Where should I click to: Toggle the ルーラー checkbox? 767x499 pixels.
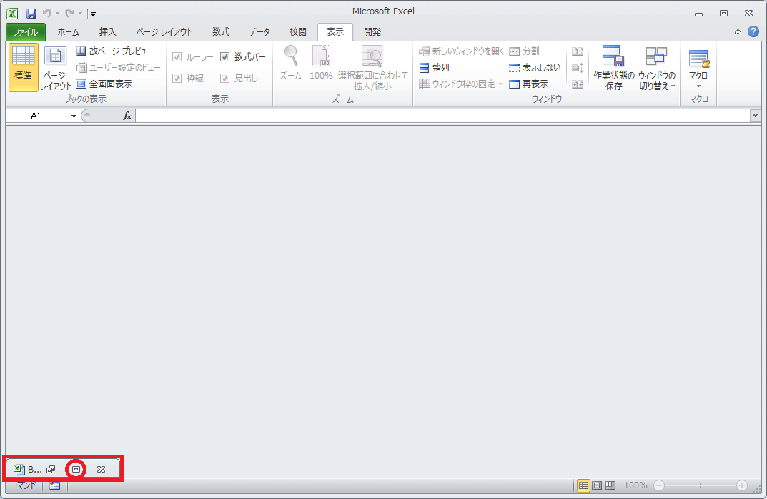point(177,57)
